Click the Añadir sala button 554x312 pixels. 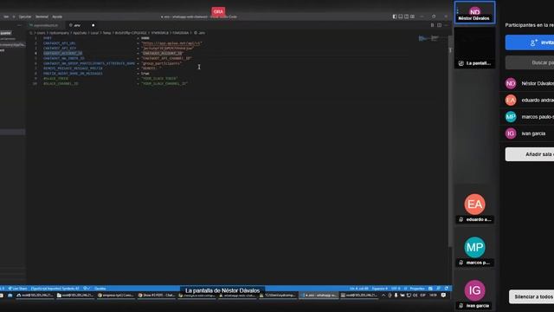point(530,154)
